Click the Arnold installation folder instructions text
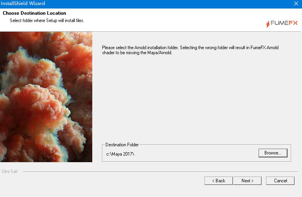 [x=190, y=50]
